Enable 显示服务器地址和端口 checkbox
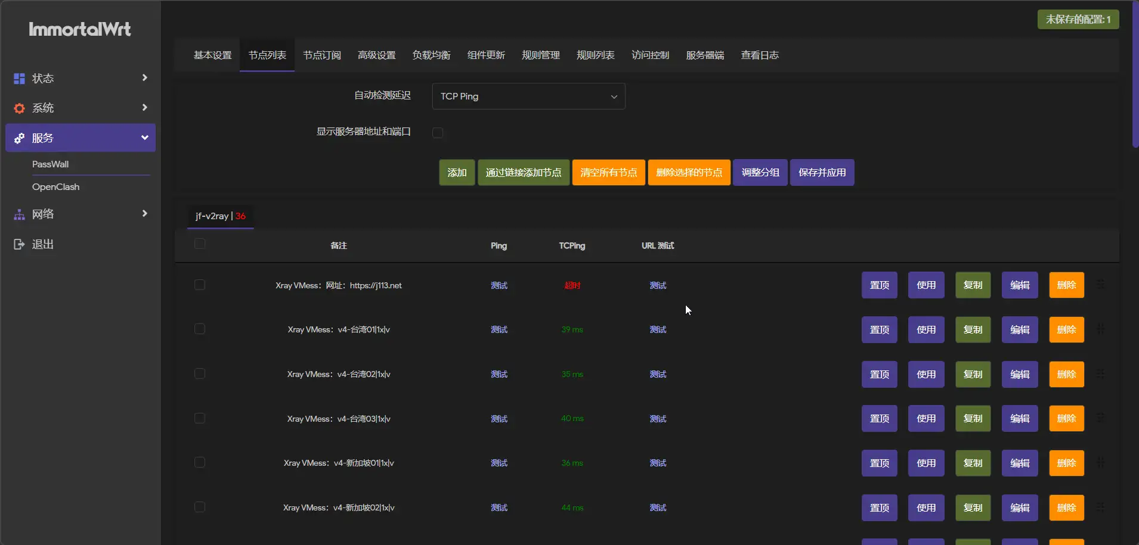This screenshot has width=1139, height=545. (x=438, y=133)
